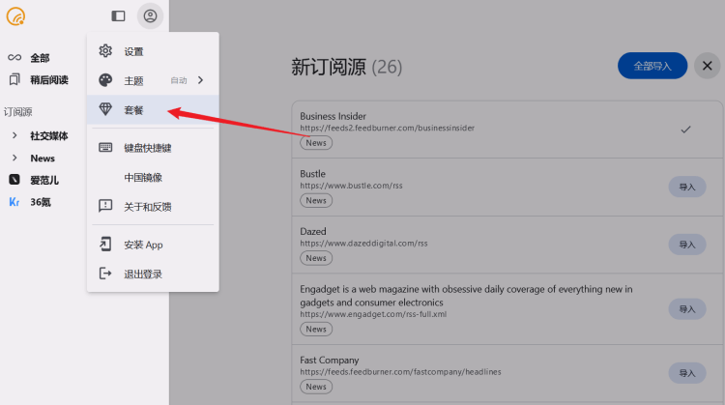This screenshot has width=725, height=405.
Task: Close the new feeds import dialog
Action: point(707,66)
